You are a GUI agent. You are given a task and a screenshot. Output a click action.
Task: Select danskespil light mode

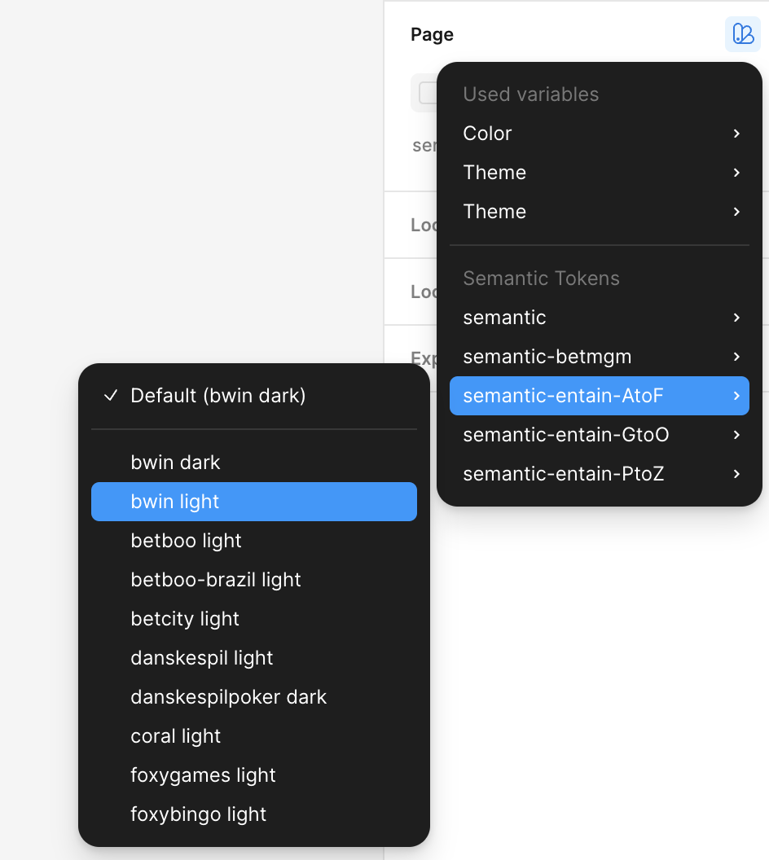pos(253,658)
